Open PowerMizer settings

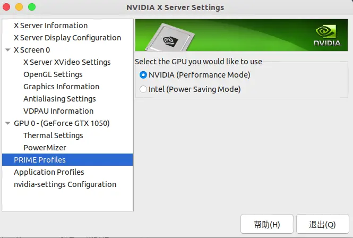[x=45, y=148]
